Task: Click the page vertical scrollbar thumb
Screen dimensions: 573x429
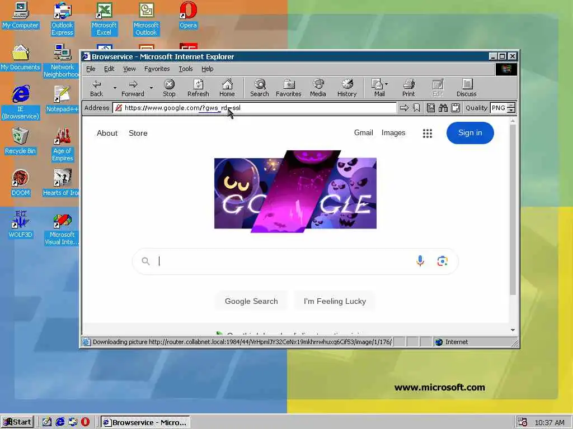Action: click(x=513, y=209)
